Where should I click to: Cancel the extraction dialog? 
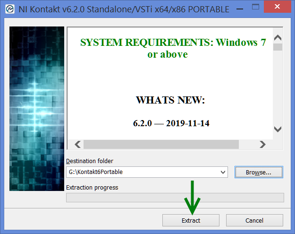point(254,220)
